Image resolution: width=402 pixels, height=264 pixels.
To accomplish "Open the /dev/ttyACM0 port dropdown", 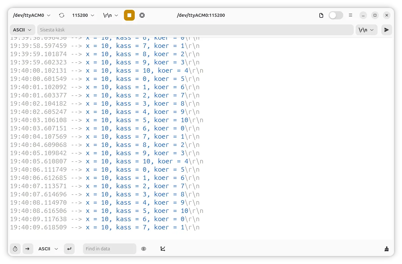I will [x=31, y=15].
